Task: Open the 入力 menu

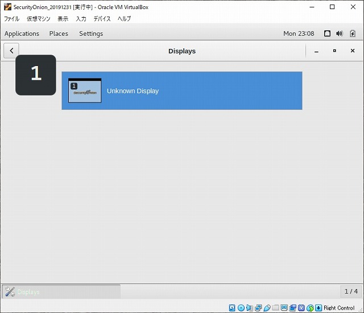Action: [81, 19]
